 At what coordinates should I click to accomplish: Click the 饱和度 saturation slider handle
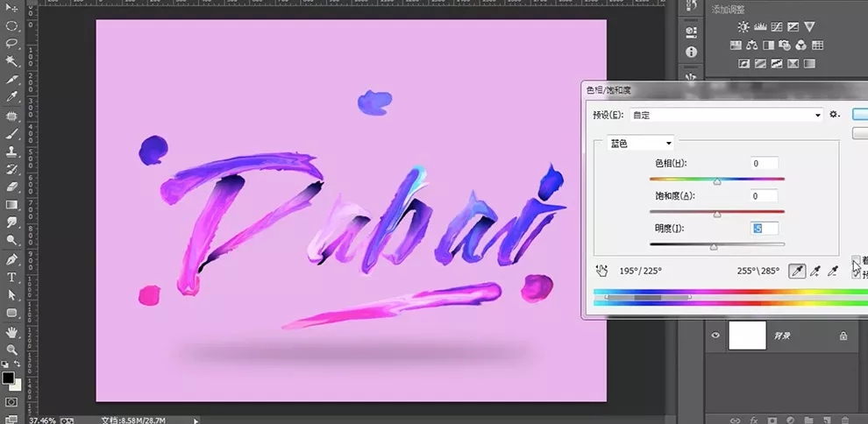point(717,214)
